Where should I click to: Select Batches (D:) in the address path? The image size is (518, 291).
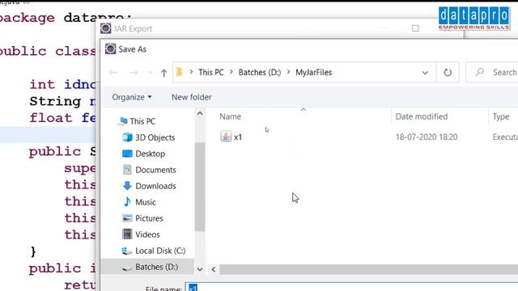coord(260,72)
